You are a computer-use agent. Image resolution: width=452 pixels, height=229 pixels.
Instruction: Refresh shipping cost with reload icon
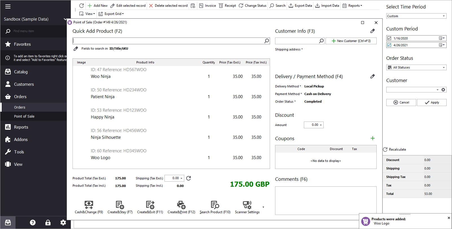click(x=189, y=178)
